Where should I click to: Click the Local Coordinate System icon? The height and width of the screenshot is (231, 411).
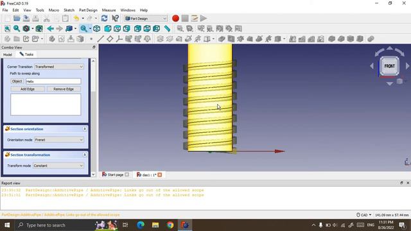(x=119, y=39)
